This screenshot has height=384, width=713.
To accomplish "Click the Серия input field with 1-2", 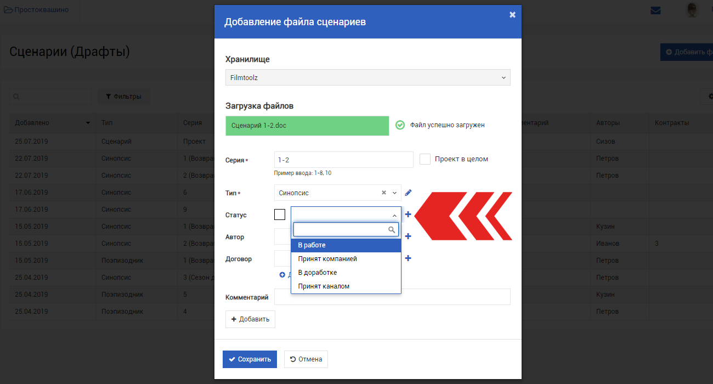I will (343, 160).
